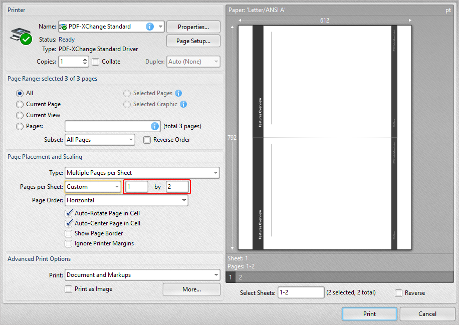Open the printer Properties dialog
459x325 pixels.
click(193, 27)
